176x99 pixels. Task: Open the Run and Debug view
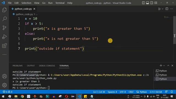point(4,37)
